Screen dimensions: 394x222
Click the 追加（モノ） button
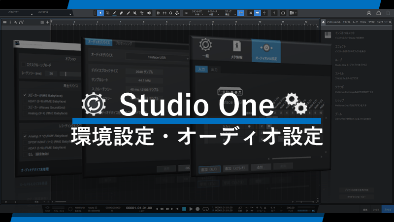coord(210,169)
